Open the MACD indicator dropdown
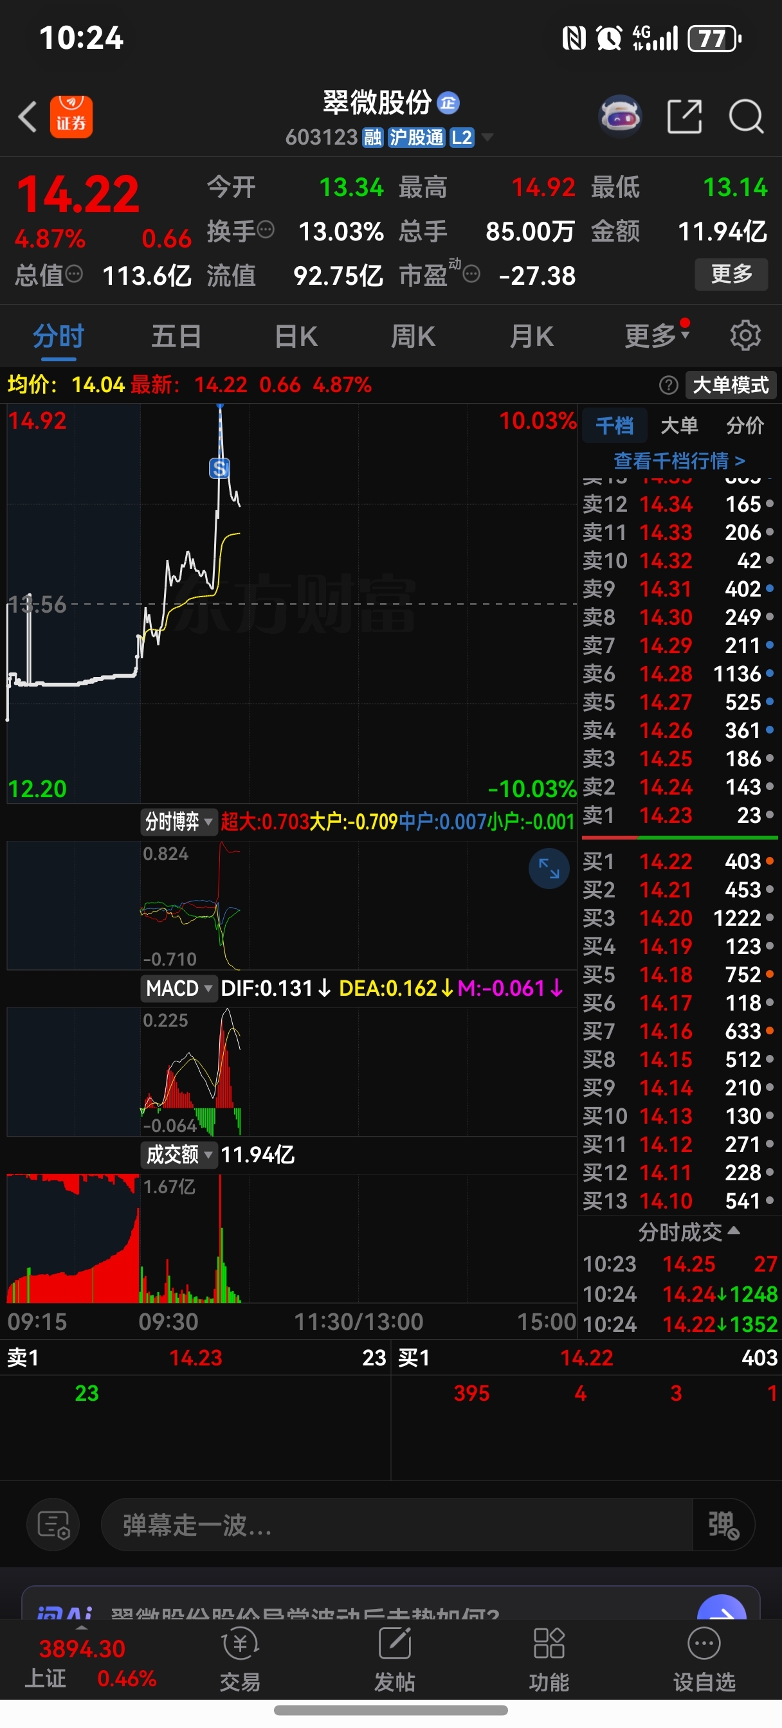This screenshot has width=782, height=1728. pyautogui.click(x=179, y=988)
